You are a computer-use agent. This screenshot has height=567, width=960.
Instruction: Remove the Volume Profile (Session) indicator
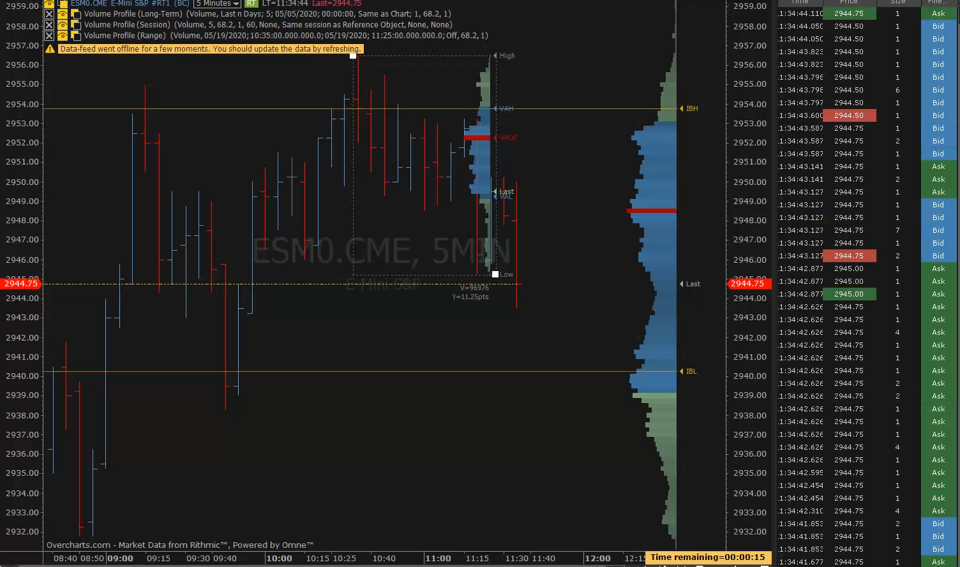click(x=49, y=25)
